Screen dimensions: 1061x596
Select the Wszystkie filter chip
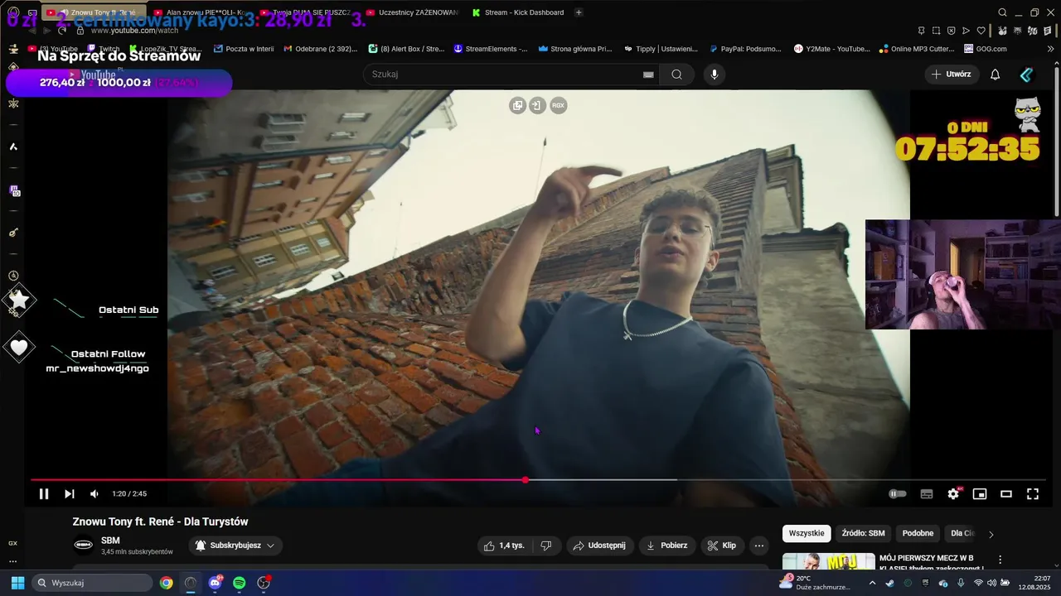pos(807,534)
